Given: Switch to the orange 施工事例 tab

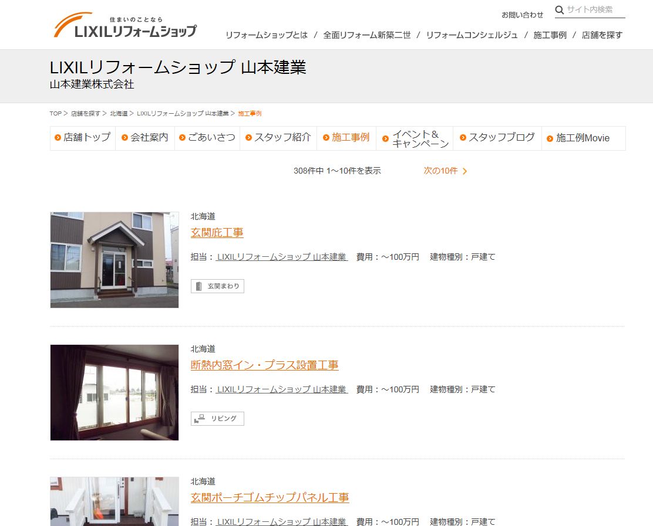Looking at the screenshot, I should (x=346, y=138).
